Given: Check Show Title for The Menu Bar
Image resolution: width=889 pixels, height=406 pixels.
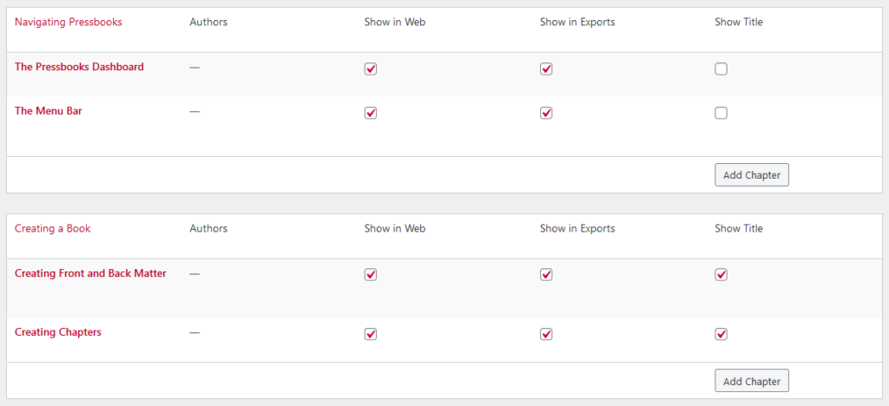Looking at the screenshot, I should [x=721, y=113].
